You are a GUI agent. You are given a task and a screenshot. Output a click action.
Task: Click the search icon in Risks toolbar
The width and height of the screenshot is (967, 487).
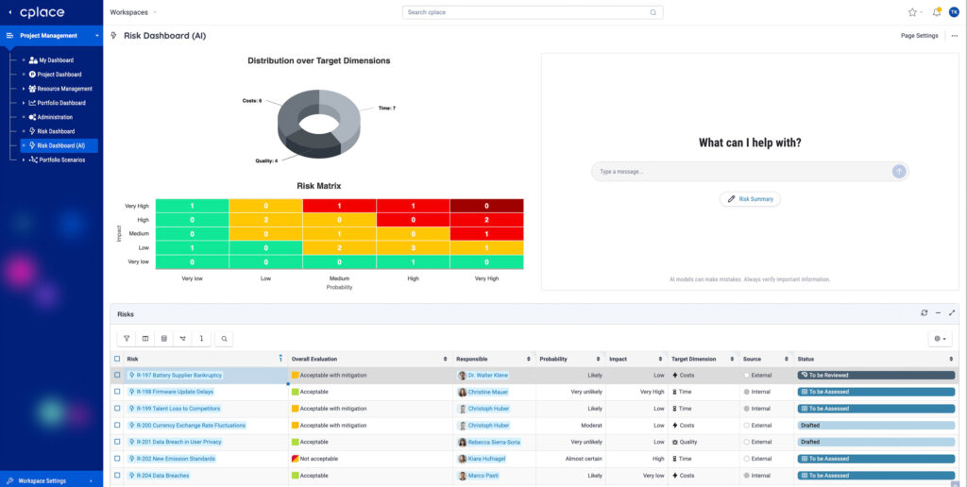click(224, 339)
